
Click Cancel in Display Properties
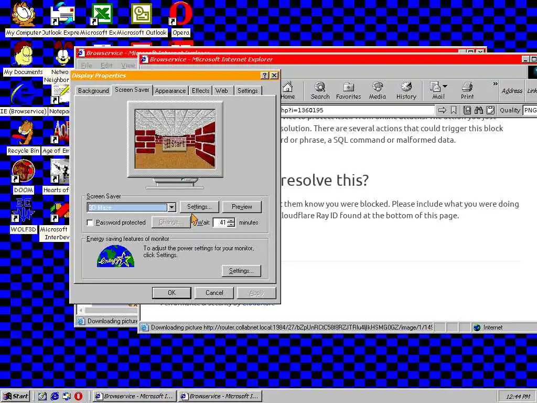coord(214,293)
